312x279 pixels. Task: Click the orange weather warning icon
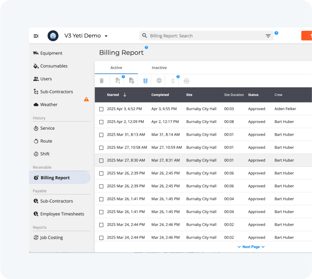coord(86,99)
